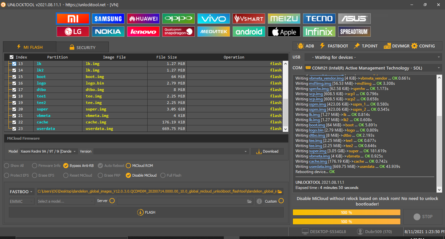Enable the Custom radio option
This screenshot has height=239, width=445.
(281, 201)
